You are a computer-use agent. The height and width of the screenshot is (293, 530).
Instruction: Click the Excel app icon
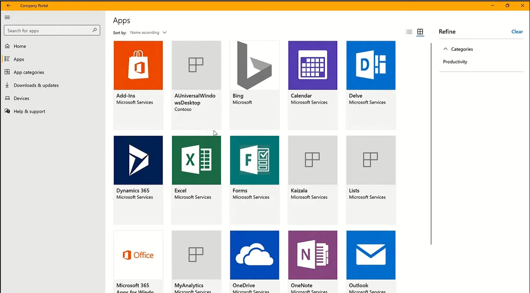coord(196,160)
